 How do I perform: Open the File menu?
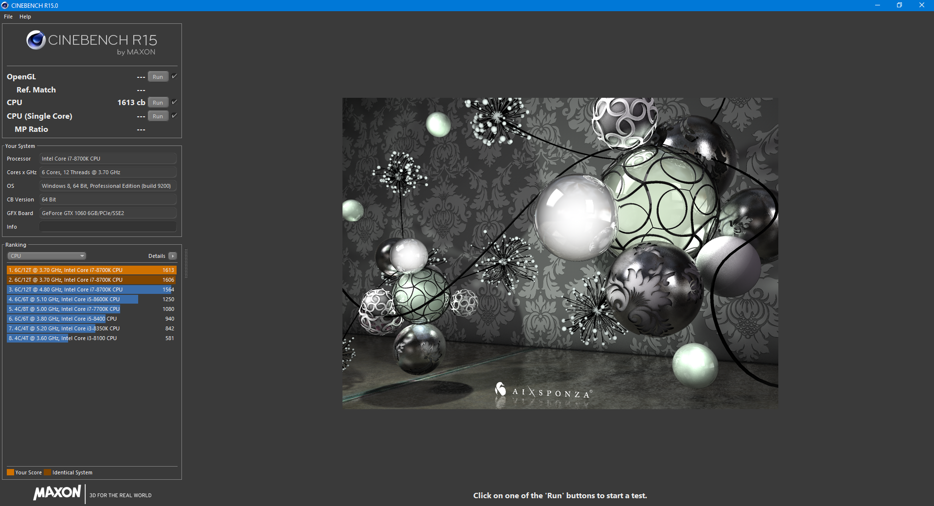pos(8,17)
